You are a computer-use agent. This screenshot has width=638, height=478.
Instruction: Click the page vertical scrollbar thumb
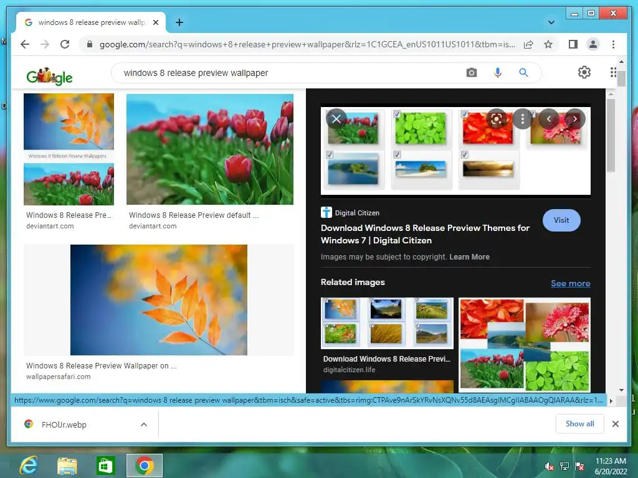click(621, 78)
